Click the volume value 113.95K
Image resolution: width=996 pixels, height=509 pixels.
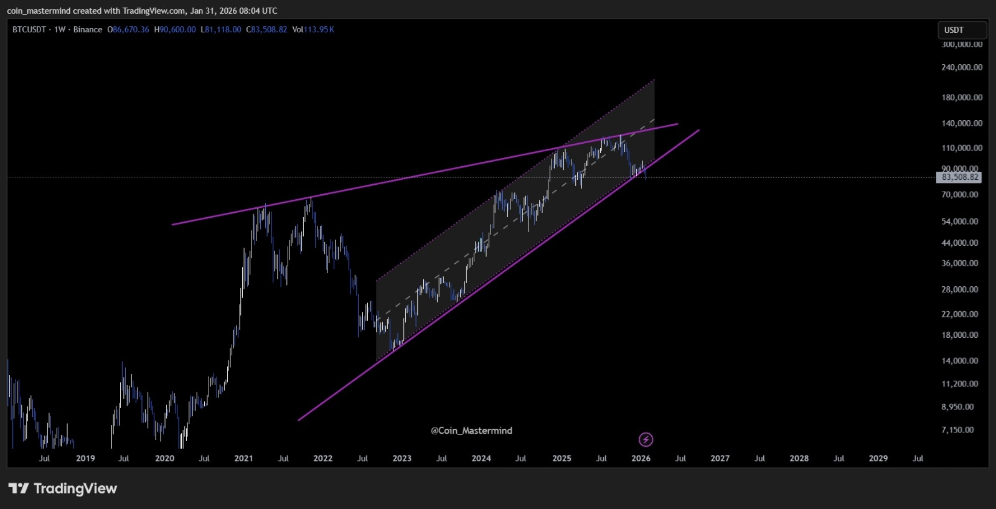(x=319, y=29)
